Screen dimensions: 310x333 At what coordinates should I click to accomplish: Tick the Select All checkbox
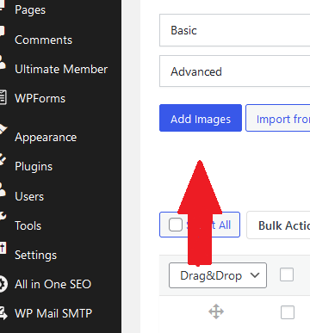pyautogui.click(x=176, y=225)
